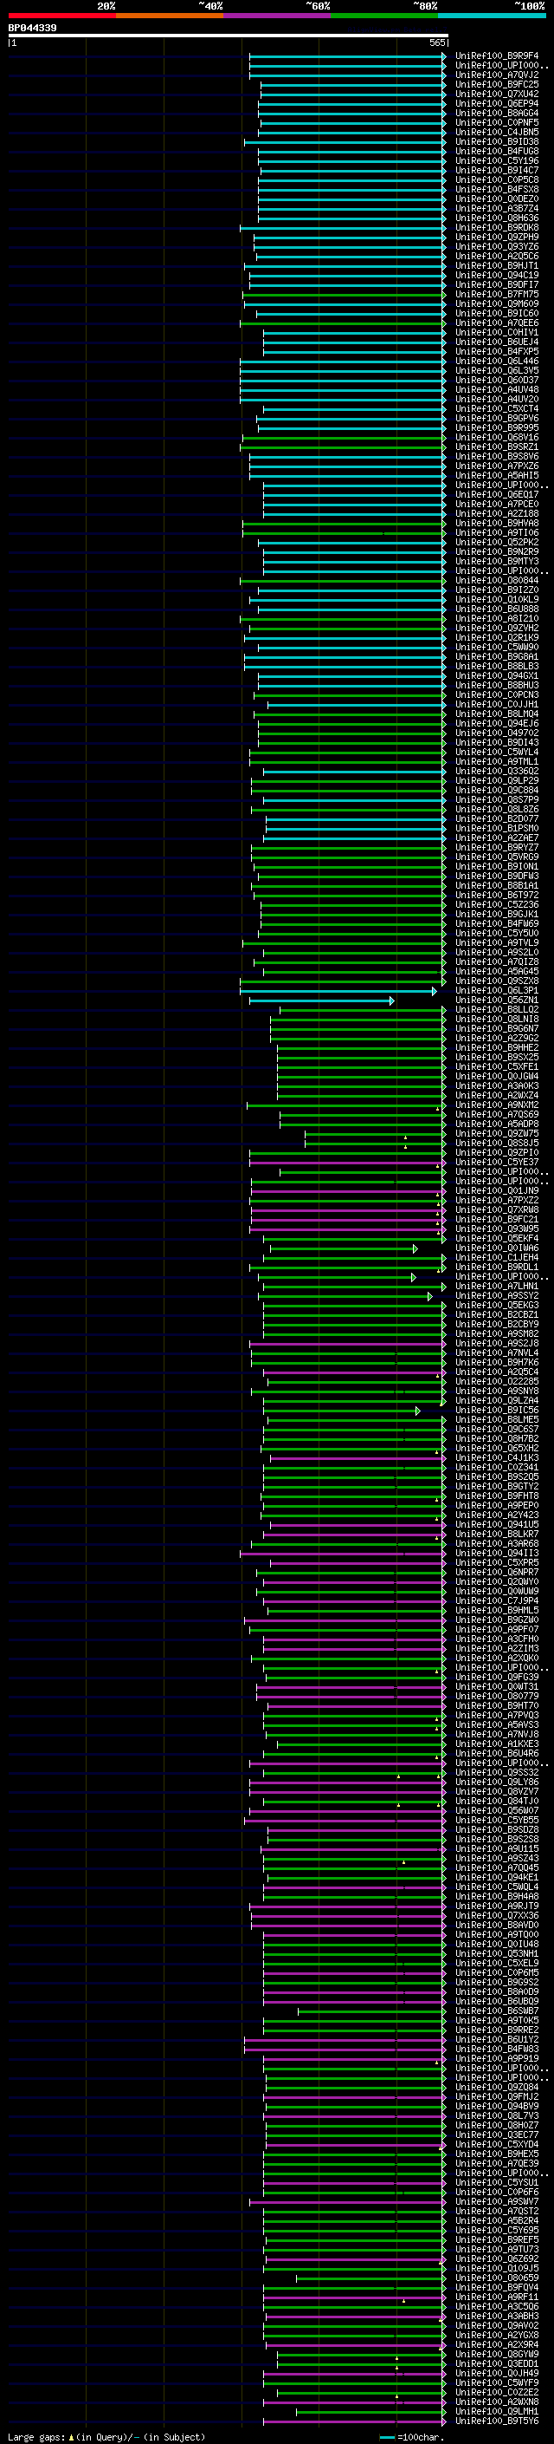Open UniRef100_A3B7Z4 entry
Image resolution: width=554 pixels, height=2444 pixels.
pyautogui.click(x=497, y=208)
